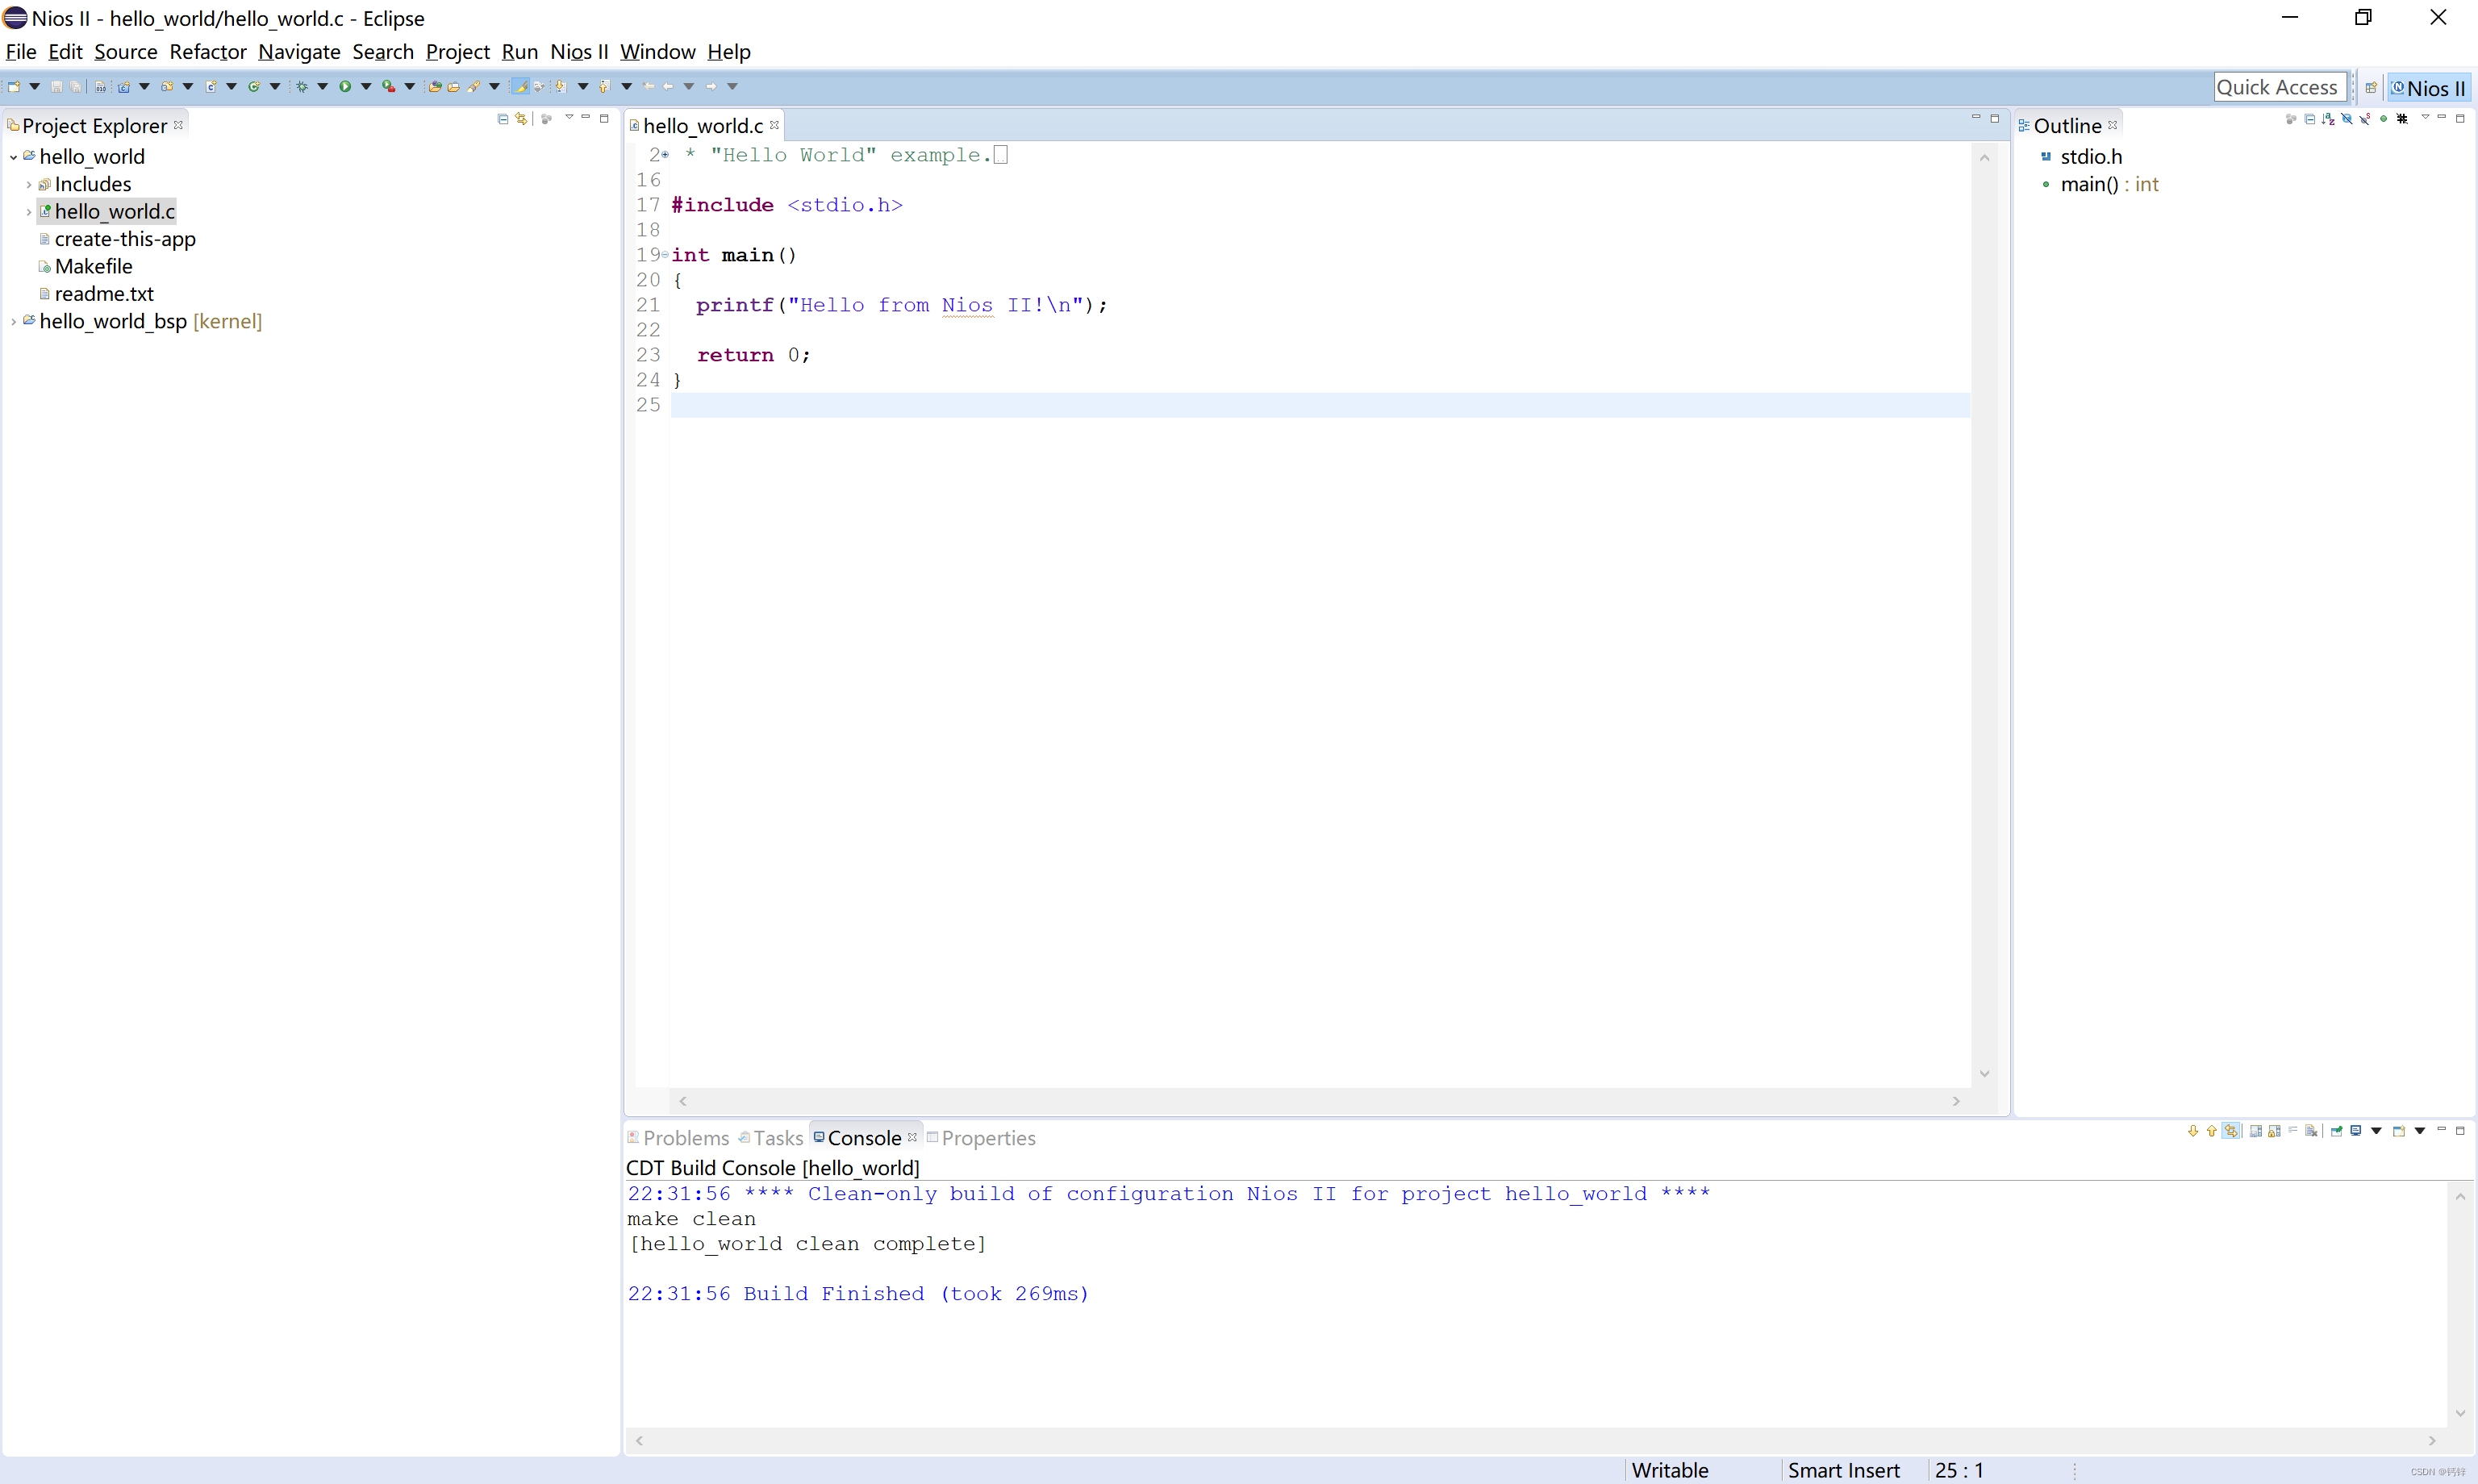This screenshot has height=1484, width=2478.
Task: Close the hello_world.c editor tab
Action: tap(774, 125)
